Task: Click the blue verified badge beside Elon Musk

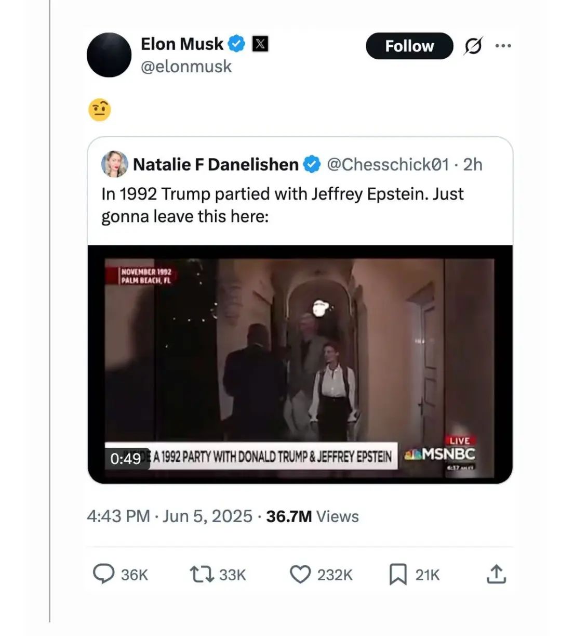Action: pos(237,44)
